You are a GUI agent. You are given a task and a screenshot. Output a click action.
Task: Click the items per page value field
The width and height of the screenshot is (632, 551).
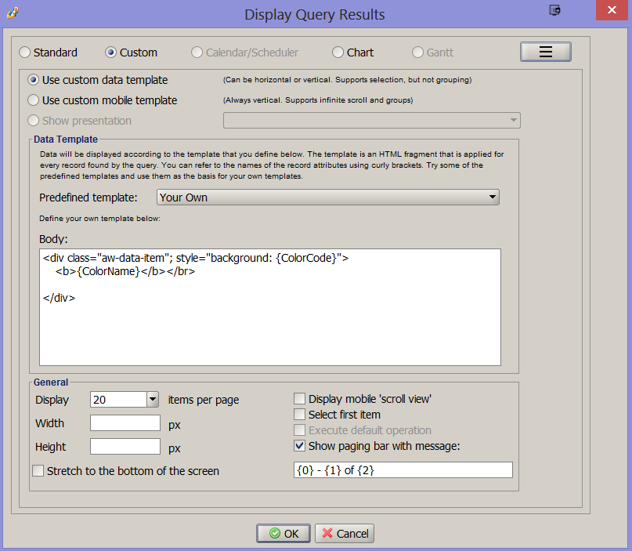tap(118, 400)
